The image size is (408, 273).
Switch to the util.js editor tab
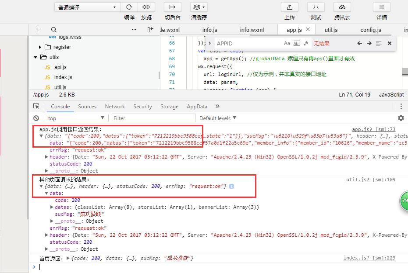click(331, 30)
